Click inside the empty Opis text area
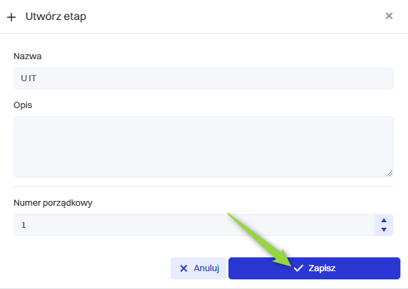The image size is (408, 289). (204, 147)
